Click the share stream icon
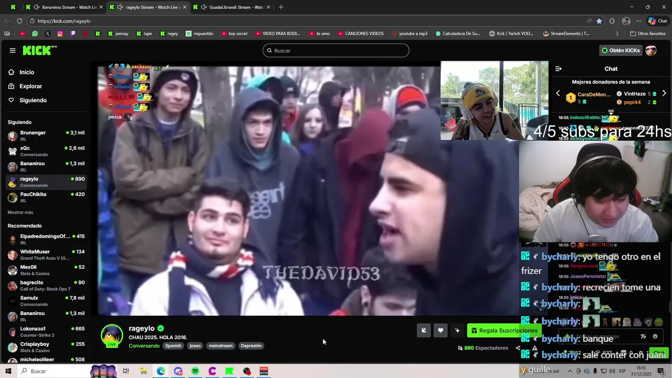The image size is (672, 378). 518,348
